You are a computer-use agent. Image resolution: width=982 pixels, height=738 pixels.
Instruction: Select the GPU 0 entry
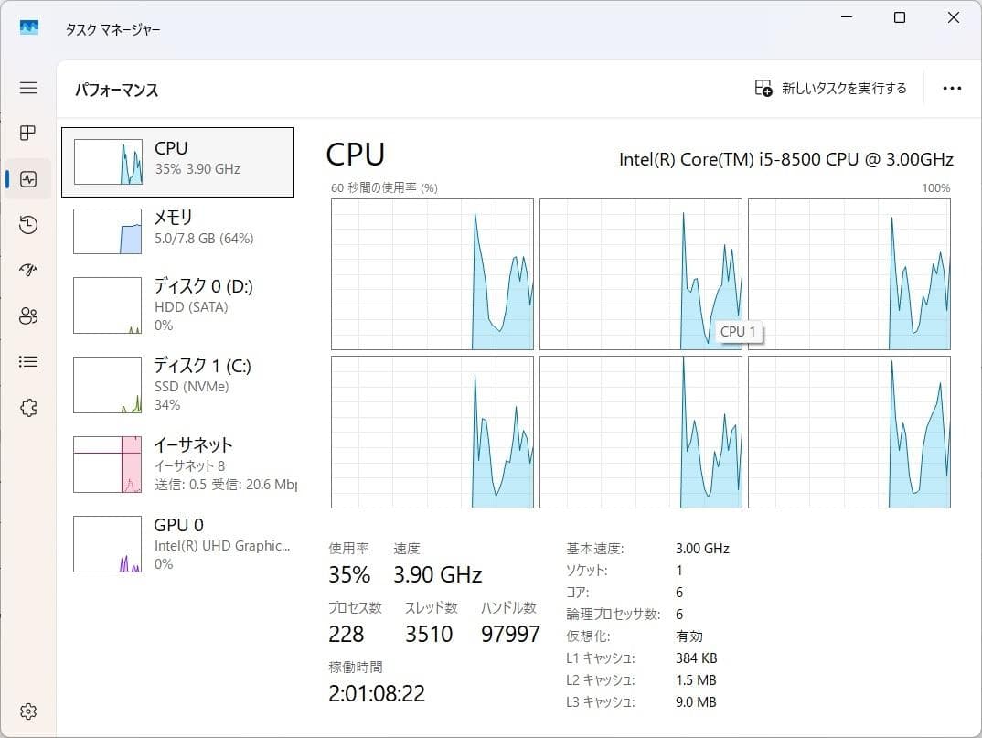click(176, 543)
